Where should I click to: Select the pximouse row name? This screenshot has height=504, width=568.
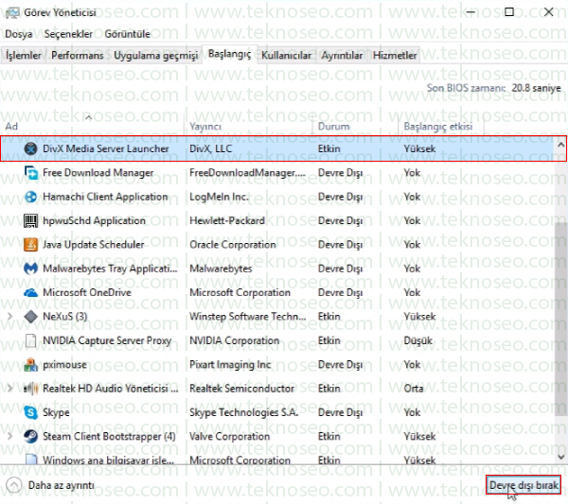click(64, 365)
